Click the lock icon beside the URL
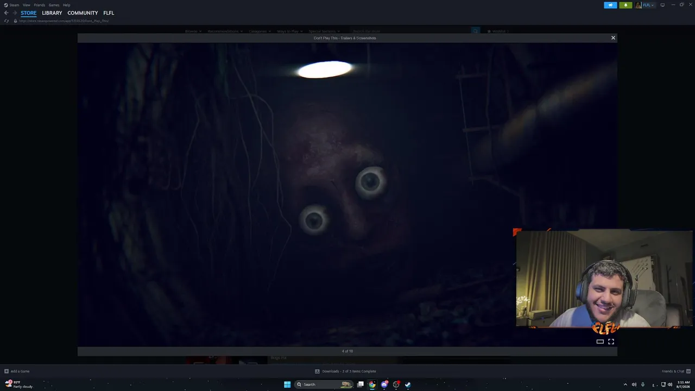Screen dimensions: 695x391 [15, 21]
